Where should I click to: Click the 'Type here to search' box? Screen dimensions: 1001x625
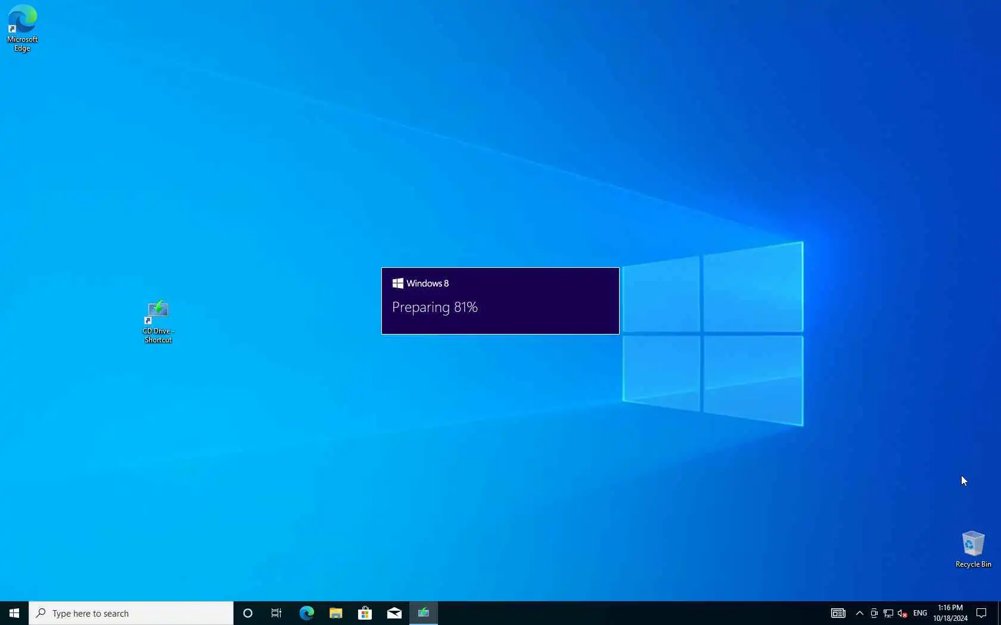click(x=131, y=613)
